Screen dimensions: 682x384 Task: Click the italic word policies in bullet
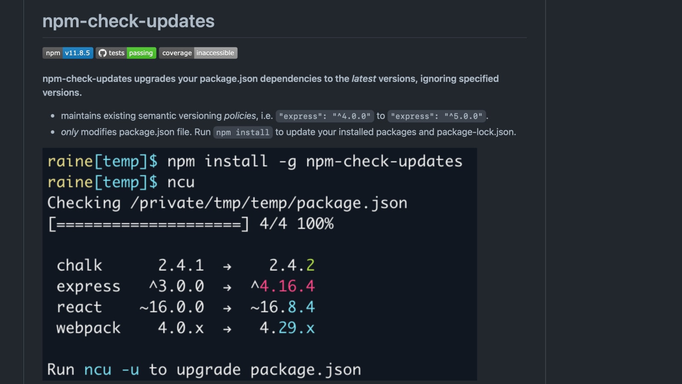click(240, 116)
